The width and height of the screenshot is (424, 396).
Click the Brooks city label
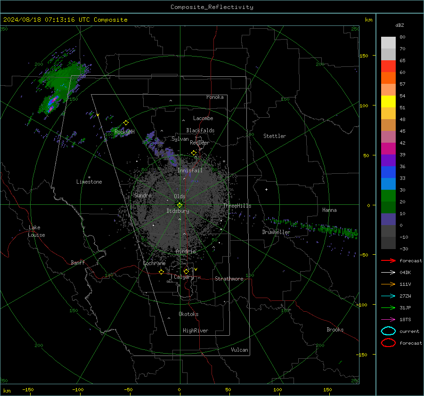coord(335,330)
